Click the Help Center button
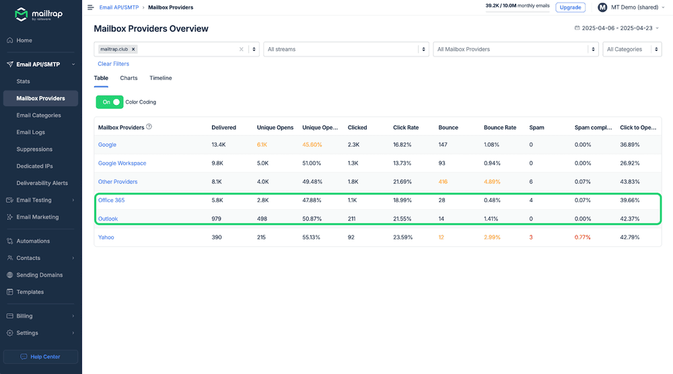Image resolution: width=673 pixels, height=374 pixels. click(41, 357)
